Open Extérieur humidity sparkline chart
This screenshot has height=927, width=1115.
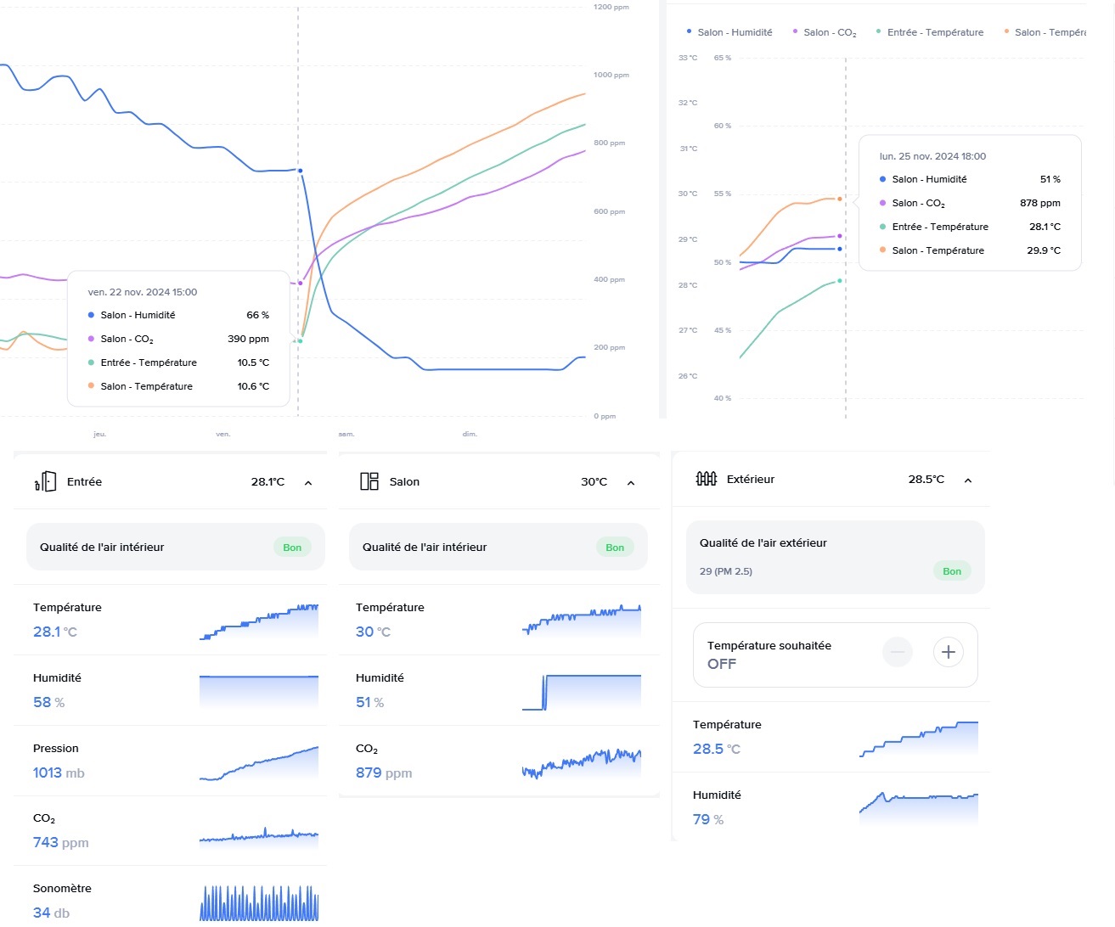click(919, 808)
